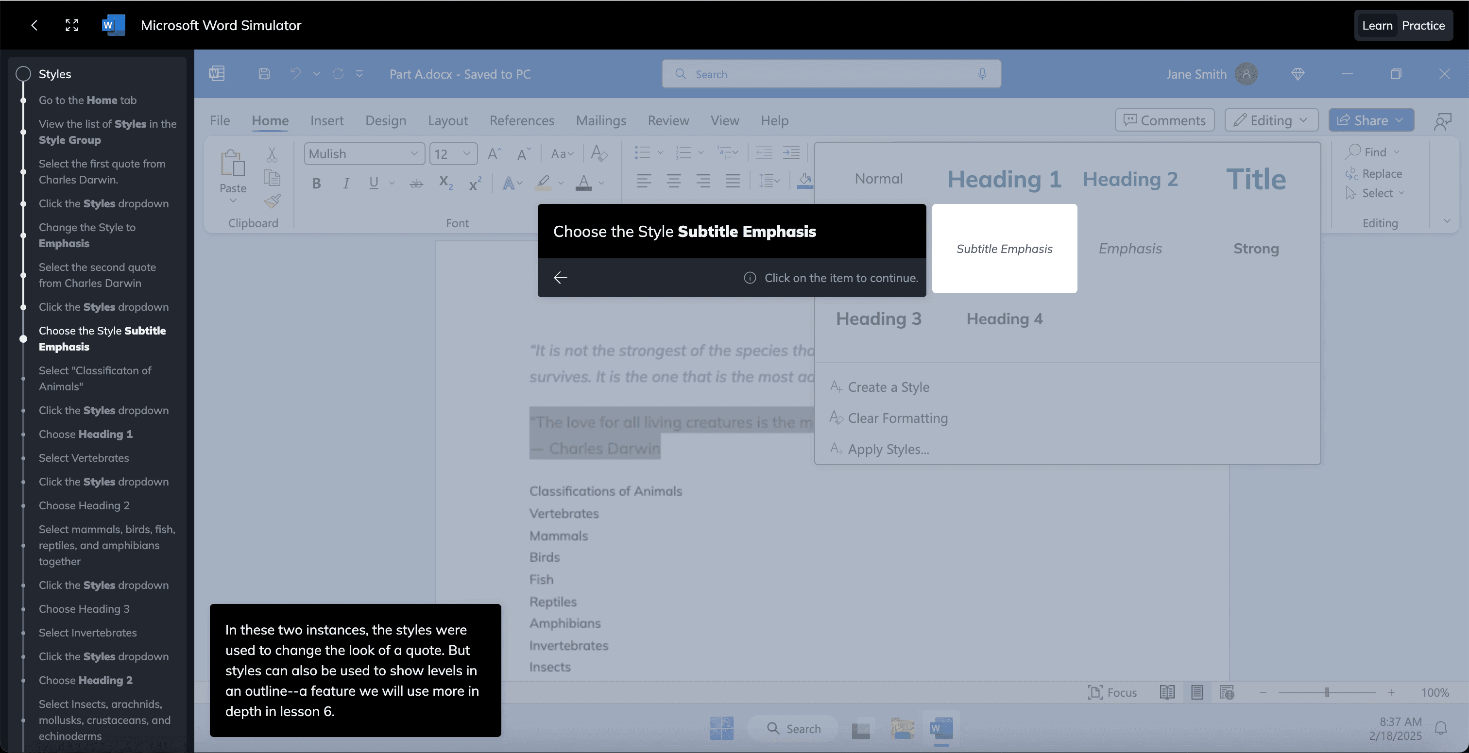The image size is (1469, 753).
Task: Toggle Strikethrough formatting
Action: coord(416,183)
